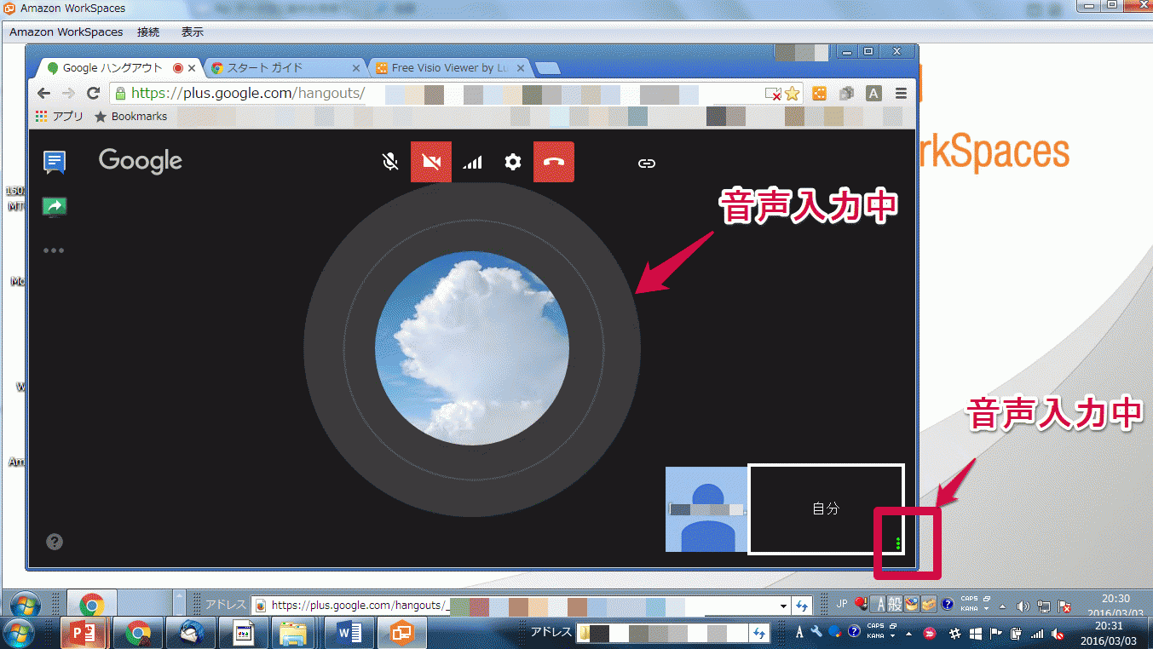Open File Explorer from local taskbar
This screenshot has height=649, width=1153.
coord(294,633)
